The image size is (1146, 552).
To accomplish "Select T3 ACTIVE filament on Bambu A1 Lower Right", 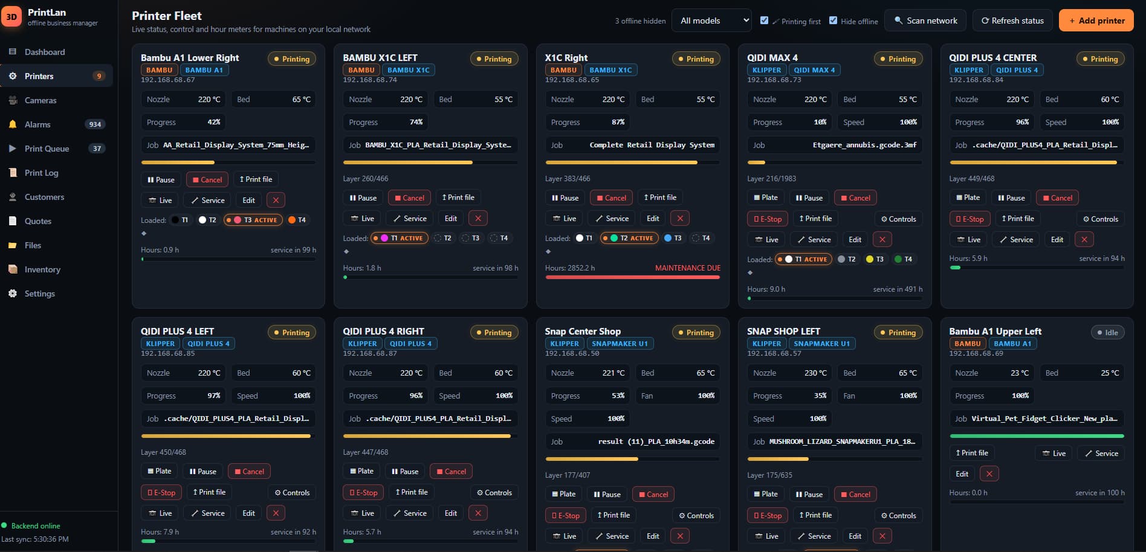I will pyautogui.click(x=254, y=220).
